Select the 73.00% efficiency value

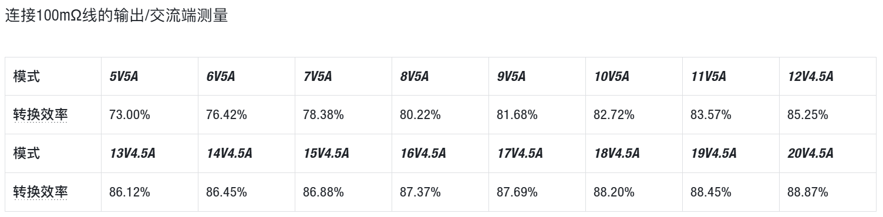point(130,115)
